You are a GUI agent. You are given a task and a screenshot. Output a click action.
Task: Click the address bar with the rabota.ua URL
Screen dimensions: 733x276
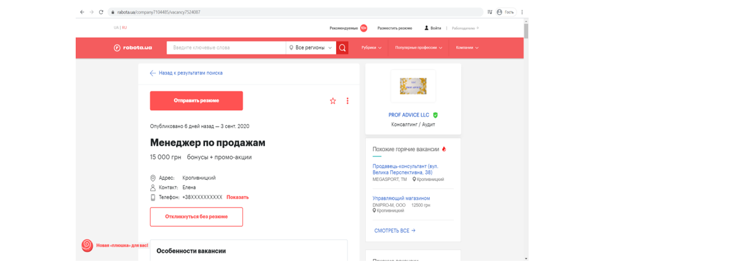[x=295, y=12]
